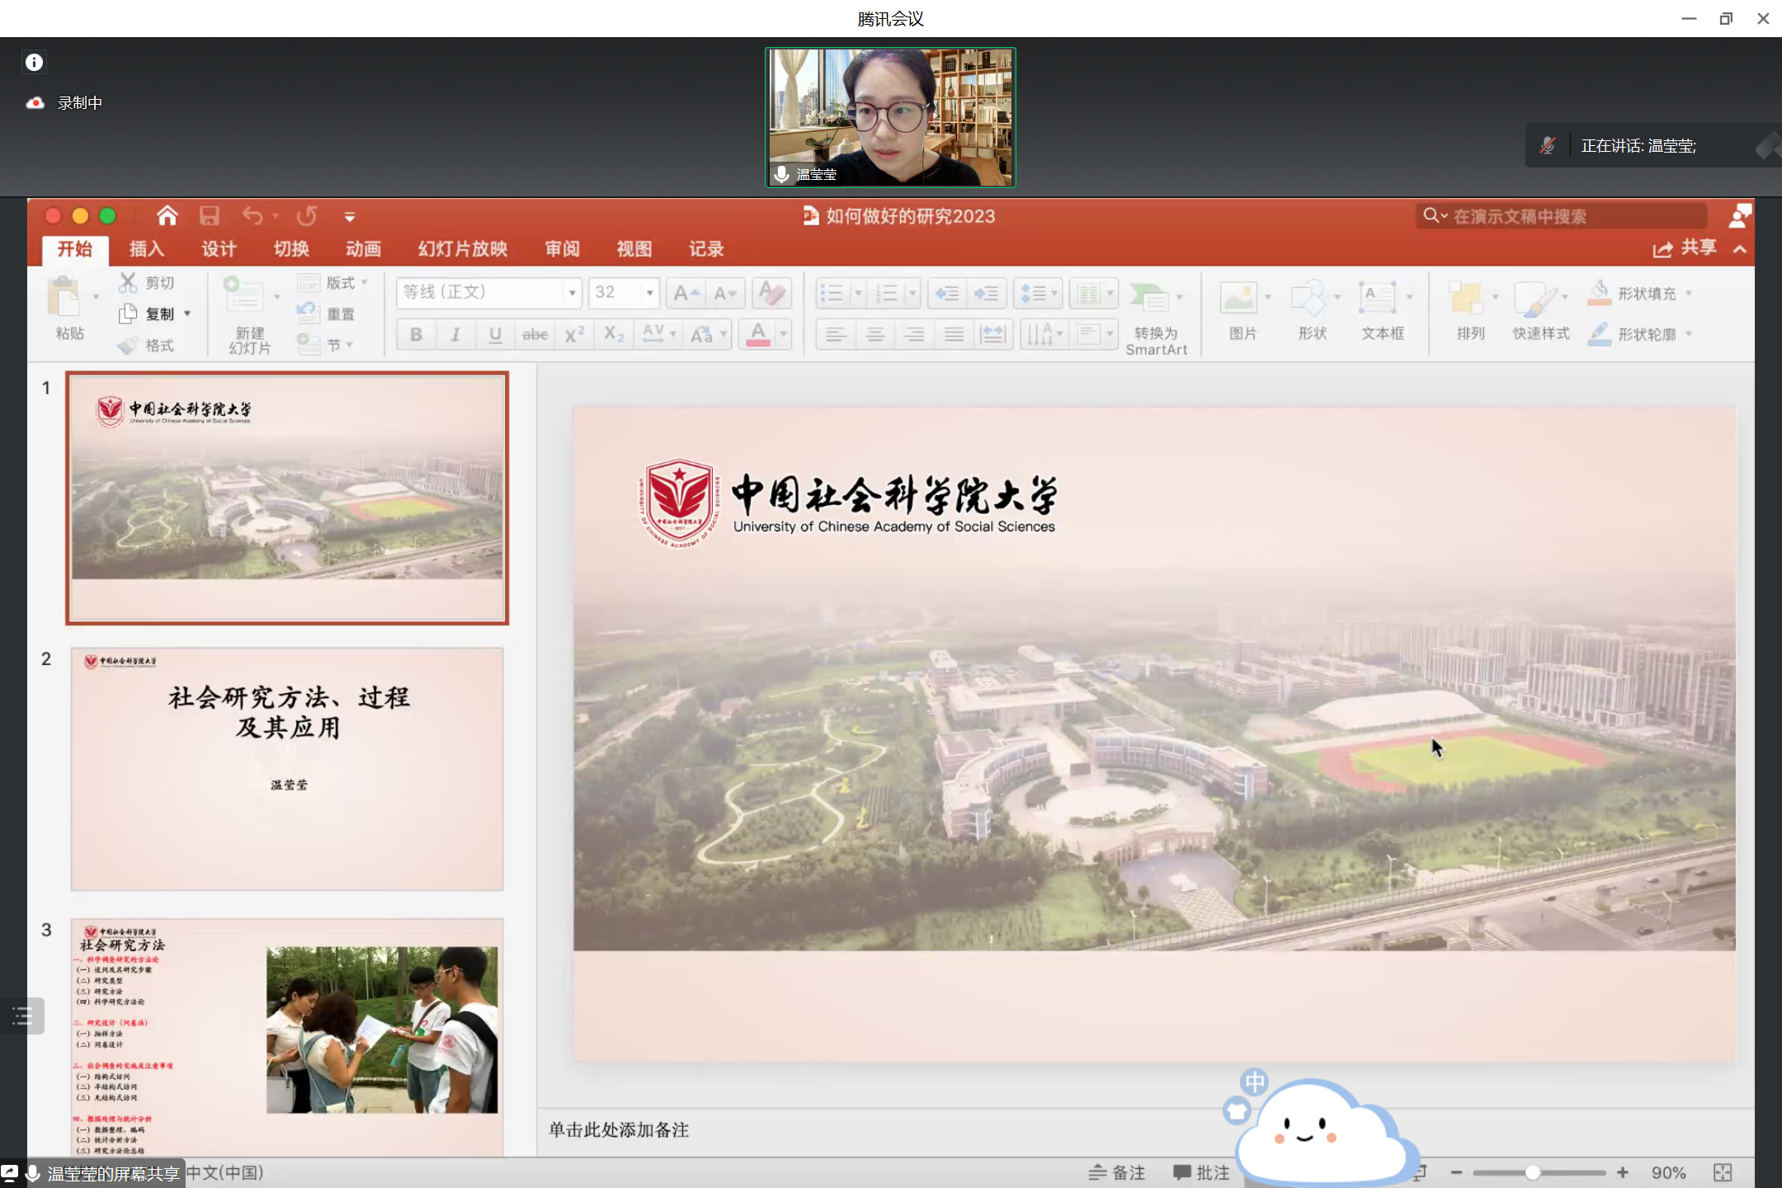This screenshot has height=1188, width=1782.
Task: Open the font size dropdown
Action: coord(650,293)
